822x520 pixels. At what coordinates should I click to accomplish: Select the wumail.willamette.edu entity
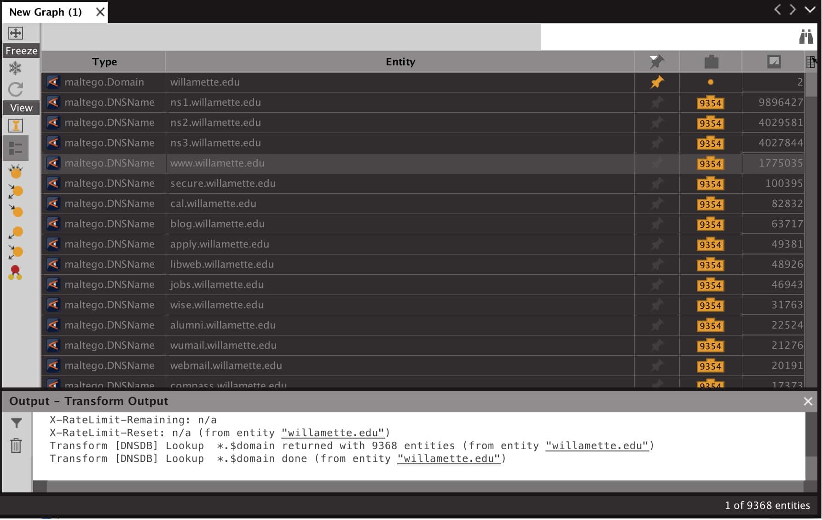[223, 345]
